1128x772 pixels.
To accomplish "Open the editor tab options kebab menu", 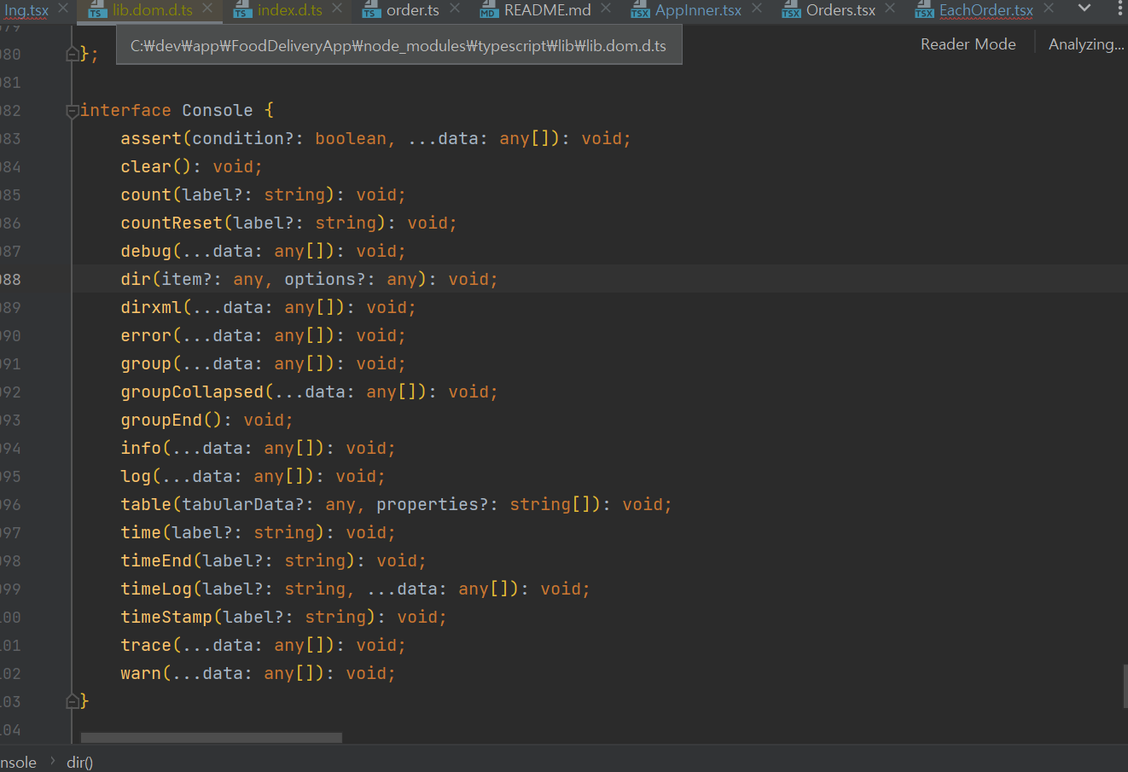I will point(1119,9).
